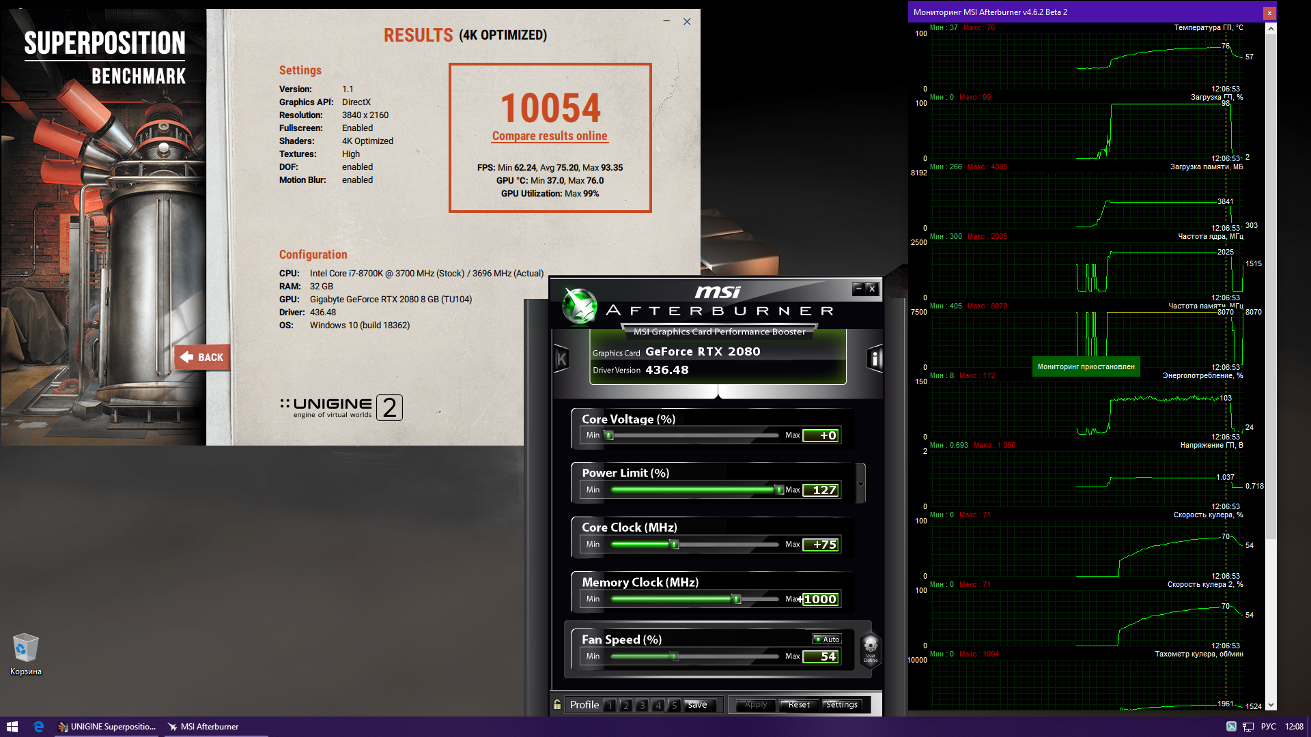Screen dimensions: 1311x737
Task: Select profile slot 1
Action: pos(609,705)
